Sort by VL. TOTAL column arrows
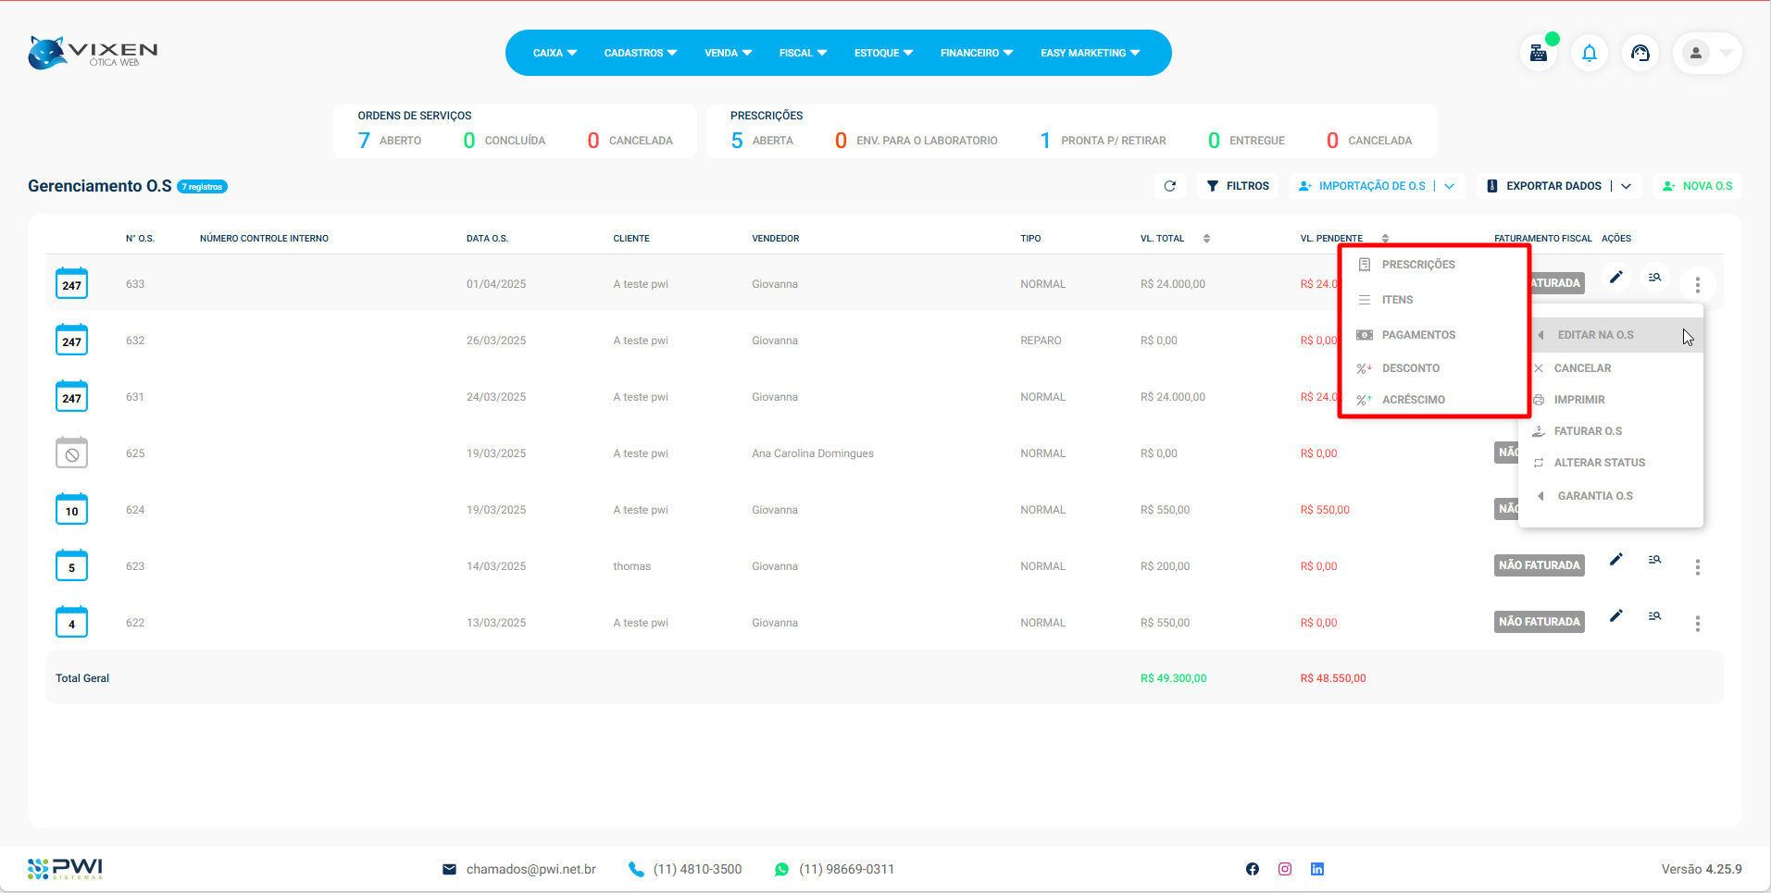The height and width of the screenshot is (893, 1771). 1206,239
